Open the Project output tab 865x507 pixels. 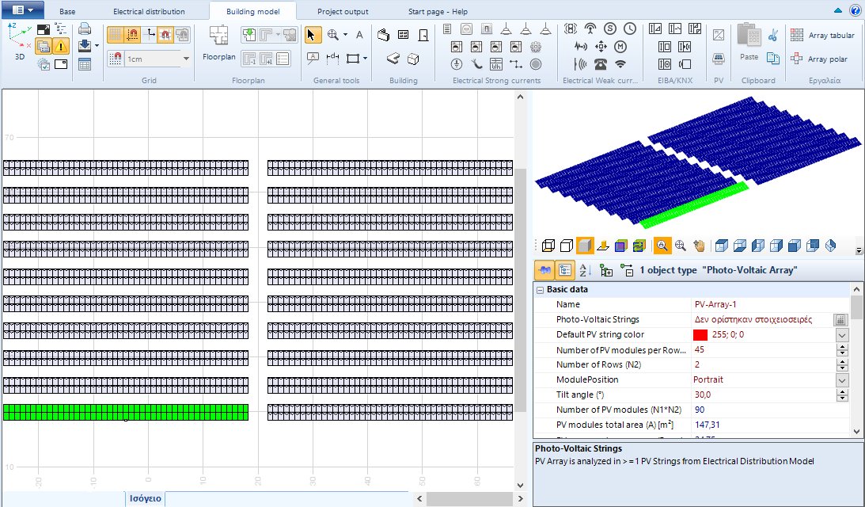343,12
